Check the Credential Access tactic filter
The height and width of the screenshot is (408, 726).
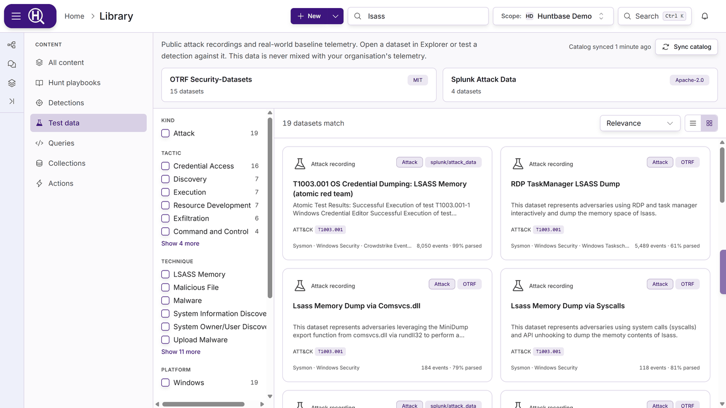click(165, 166)
